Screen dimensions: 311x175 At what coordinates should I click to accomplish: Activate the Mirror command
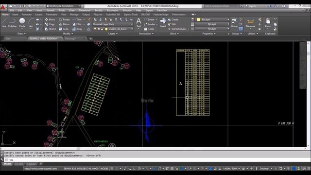coord(64,24)
